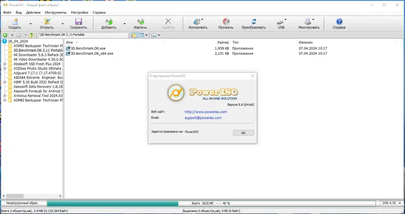Open dropdown arrow next to Открыть
Viewport: 405px width, 214px height.
[62, 24]
